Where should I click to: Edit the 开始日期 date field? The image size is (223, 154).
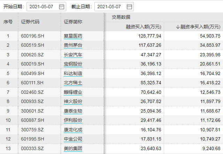pyautogui.click(x=46, y=7)
